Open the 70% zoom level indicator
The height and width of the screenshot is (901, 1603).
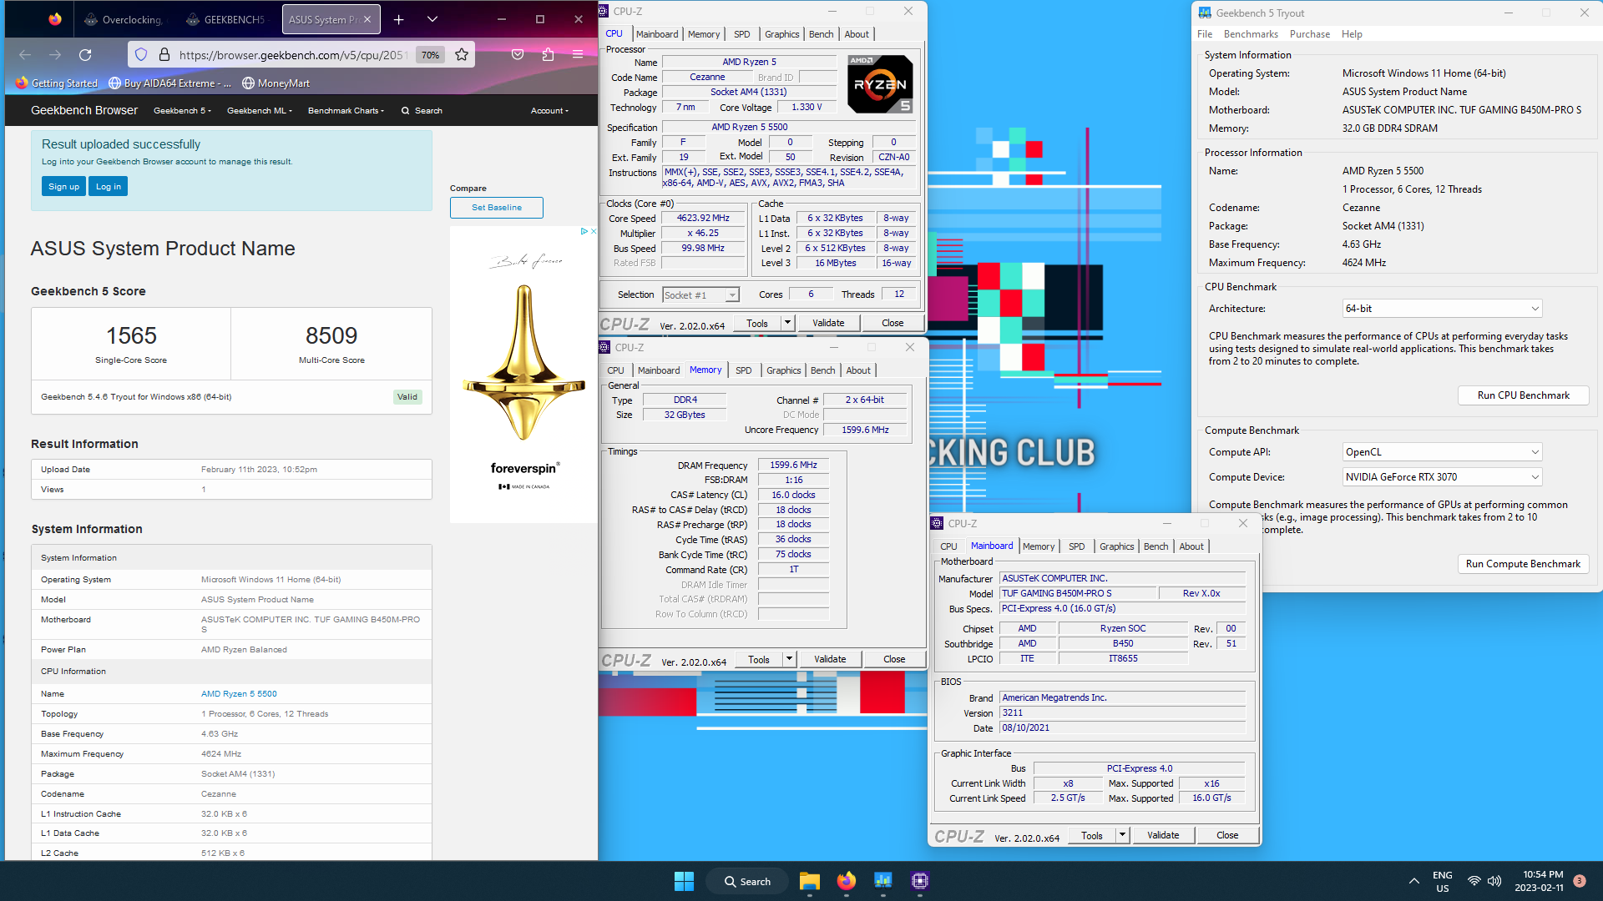point(430,55)
